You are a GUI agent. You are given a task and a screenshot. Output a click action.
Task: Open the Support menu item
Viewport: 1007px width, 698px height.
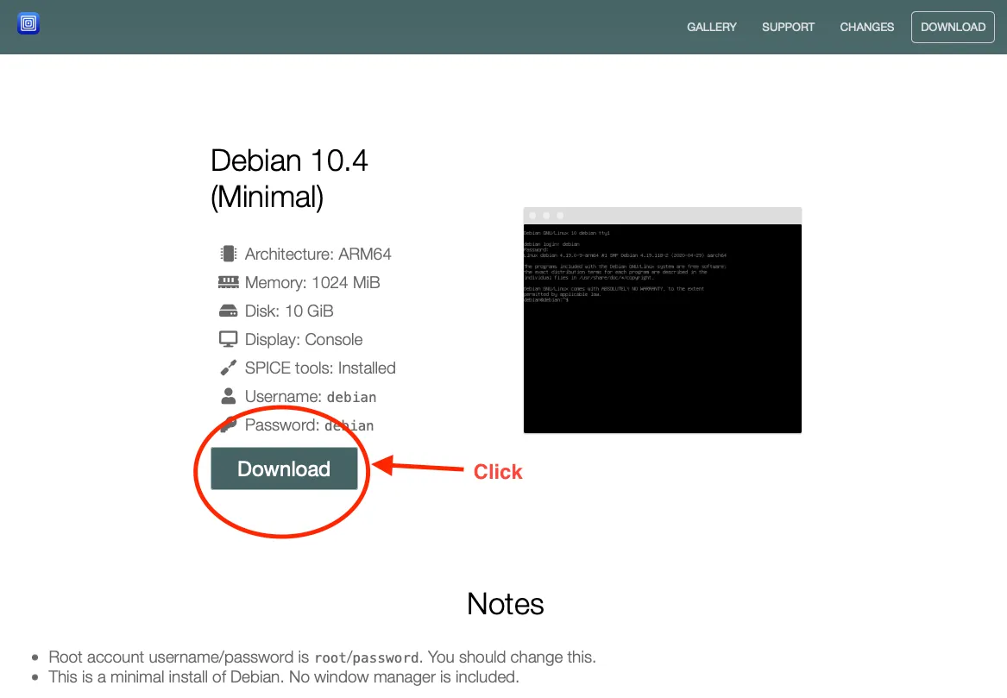pos(788,27)
